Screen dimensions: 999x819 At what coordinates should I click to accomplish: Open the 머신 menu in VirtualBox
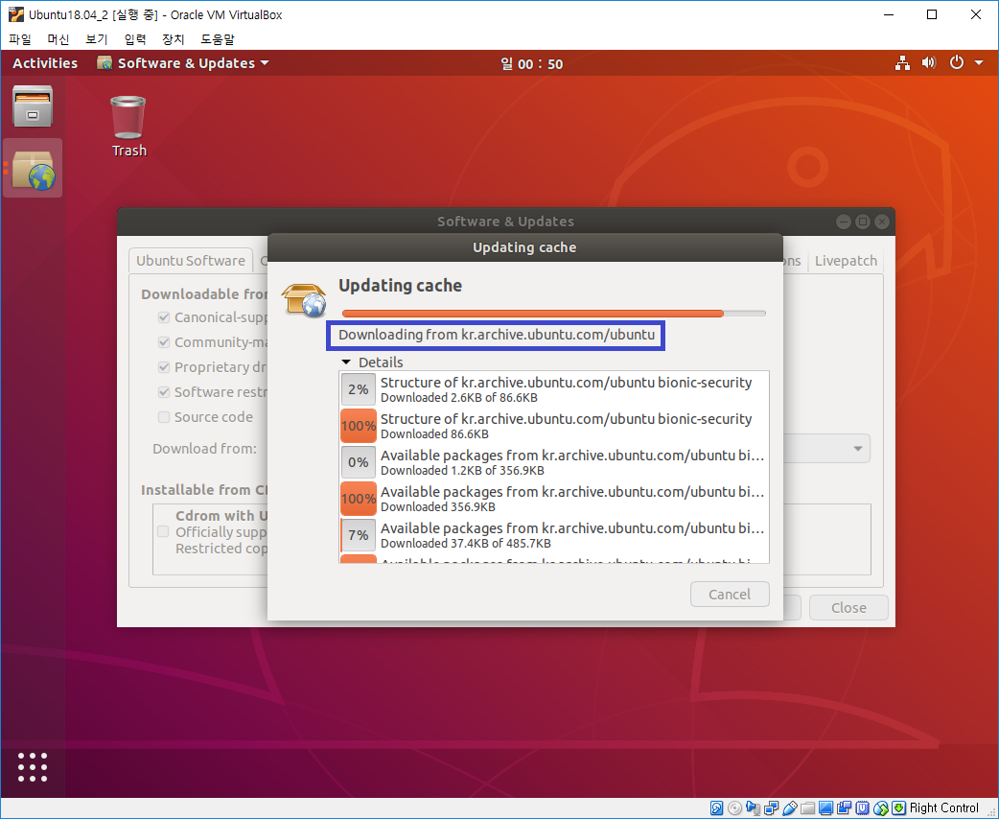pos(58,39)
